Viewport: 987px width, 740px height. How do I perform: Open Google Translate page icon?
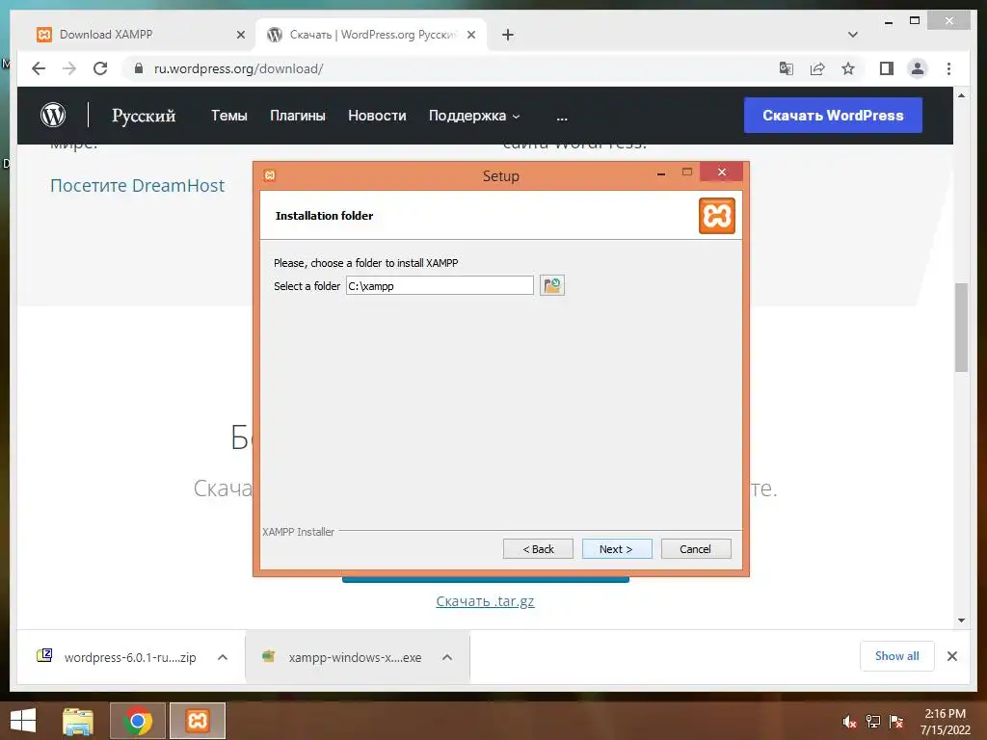(x=787, y=68)
